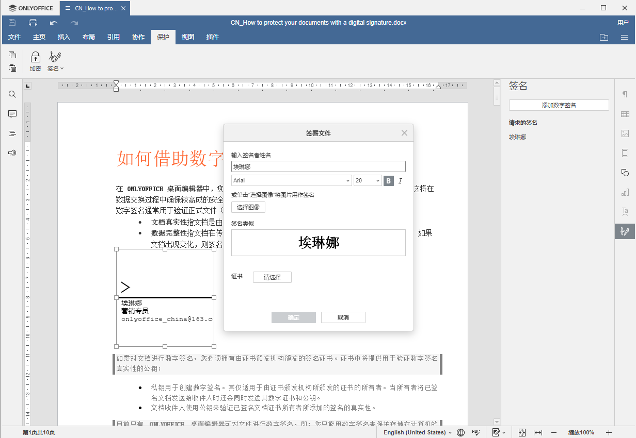Open track changes dropdown in status bar
The width and height of the screenshot is (636, 438).
tap(499, 432)
